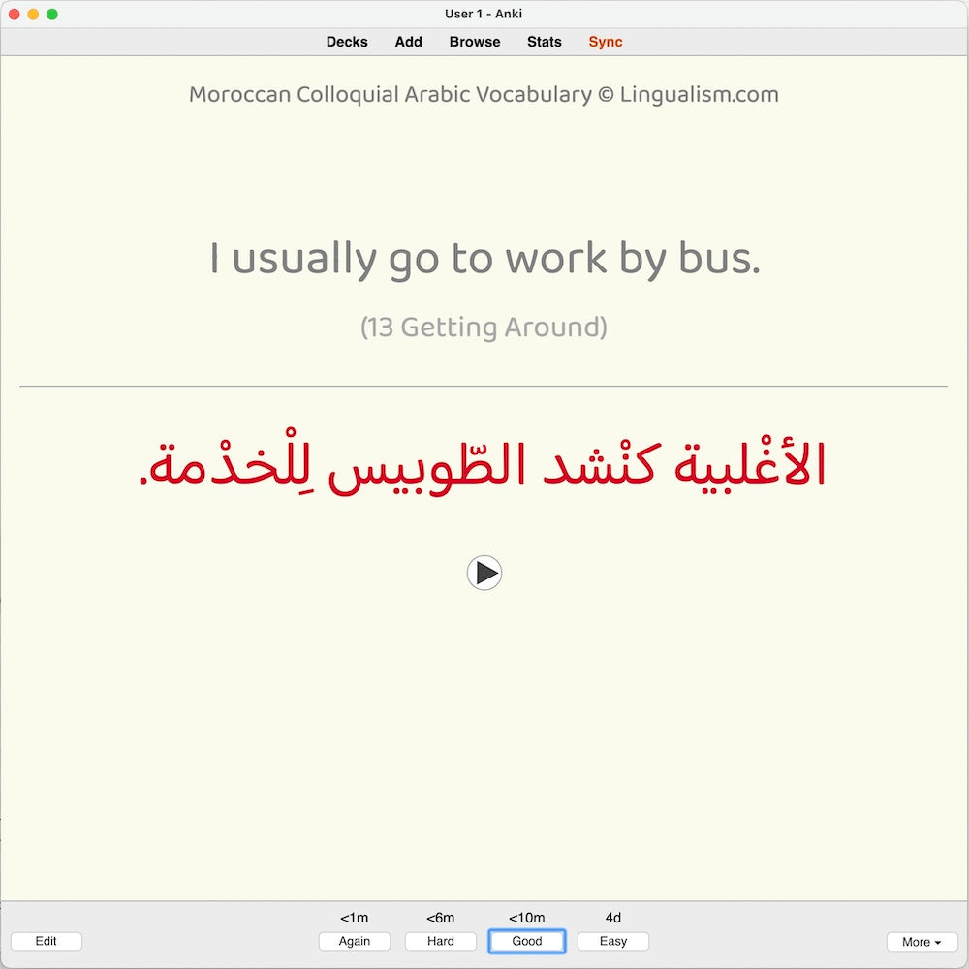
Task: Start a sync with AnkiWeb
Action: point(605,42)
